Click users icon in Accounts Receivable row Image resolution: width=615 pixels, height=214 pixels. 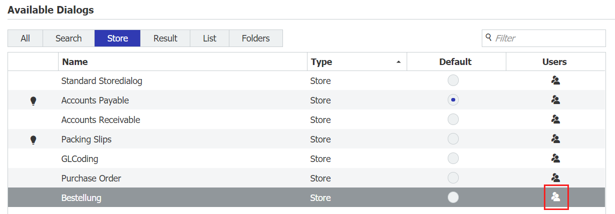[x=555, y=119]
